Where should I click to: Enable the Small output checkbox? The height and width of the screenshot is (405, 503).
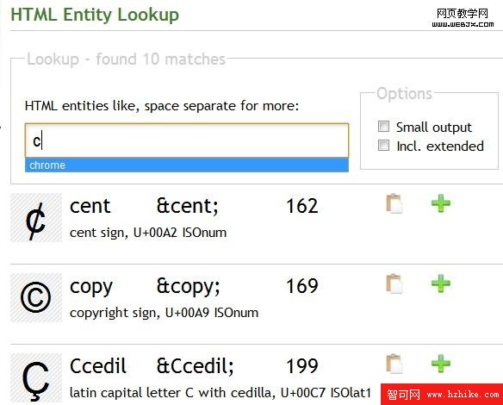click(383, 127)
